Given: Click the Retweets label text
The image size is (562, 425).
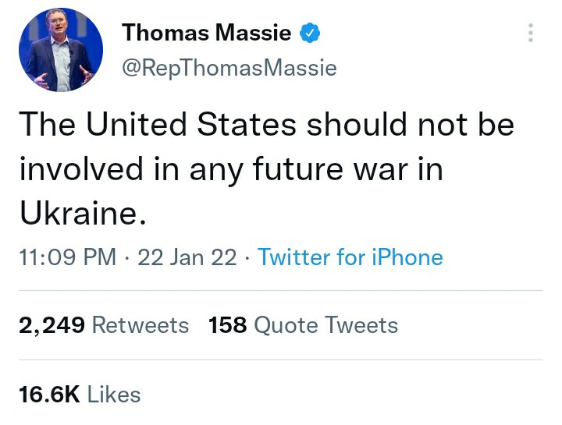Looking at the screenshot, I should pos(140,325).
